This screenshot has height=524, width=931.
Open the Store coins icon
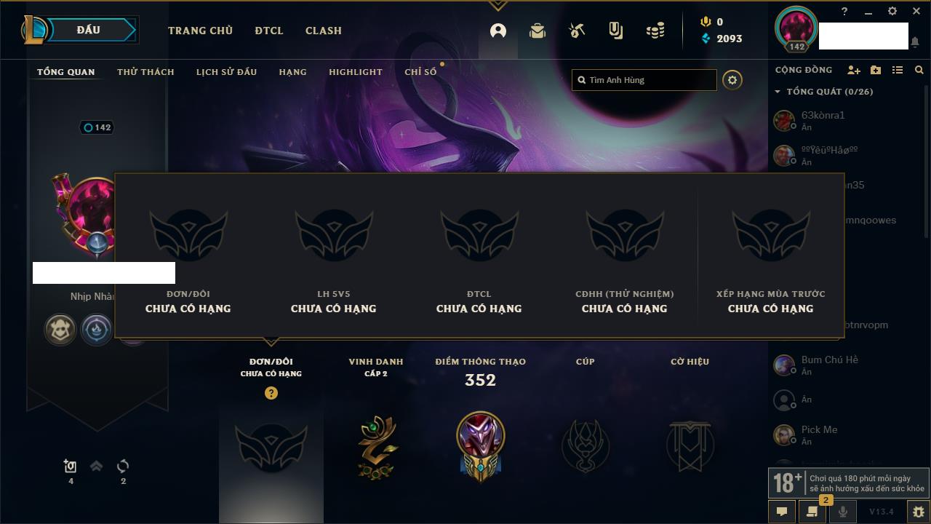click(655, 31)
